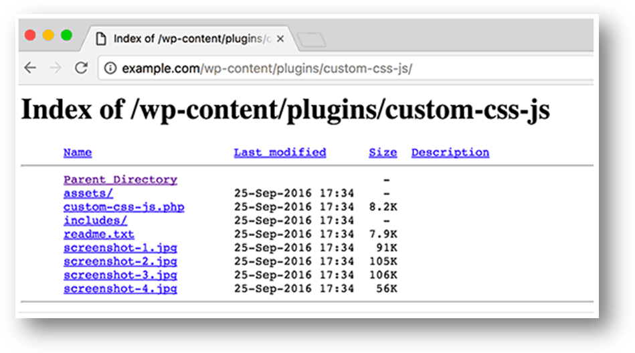Open the Parent Directory link
The height and width of the screenshot is (353, 635).
[x=120, y=180]
